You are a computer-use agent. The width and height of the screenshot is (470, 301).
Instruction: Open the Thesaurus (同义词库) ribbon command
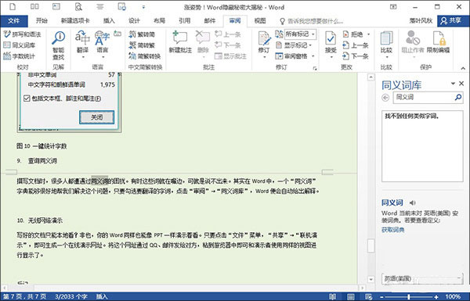(19, 45)
